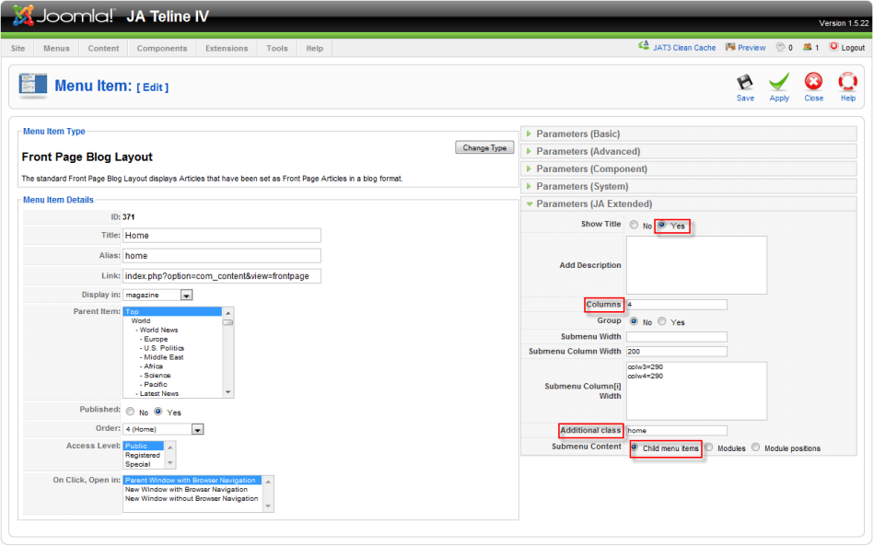Select U.S. Politics in Parent Item list
Screen dimensions: 874x546
162,348
